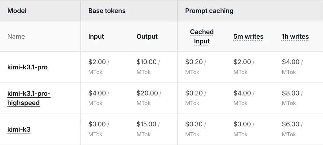This screenshot has height=145, width=323.
Task: Select kimi-k3.1-pro $2.00 input price
Action: click(97, 62)
